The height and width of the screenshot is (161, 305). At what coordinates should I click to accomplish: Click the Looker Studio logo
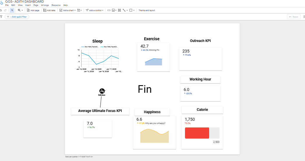point(1,3)
